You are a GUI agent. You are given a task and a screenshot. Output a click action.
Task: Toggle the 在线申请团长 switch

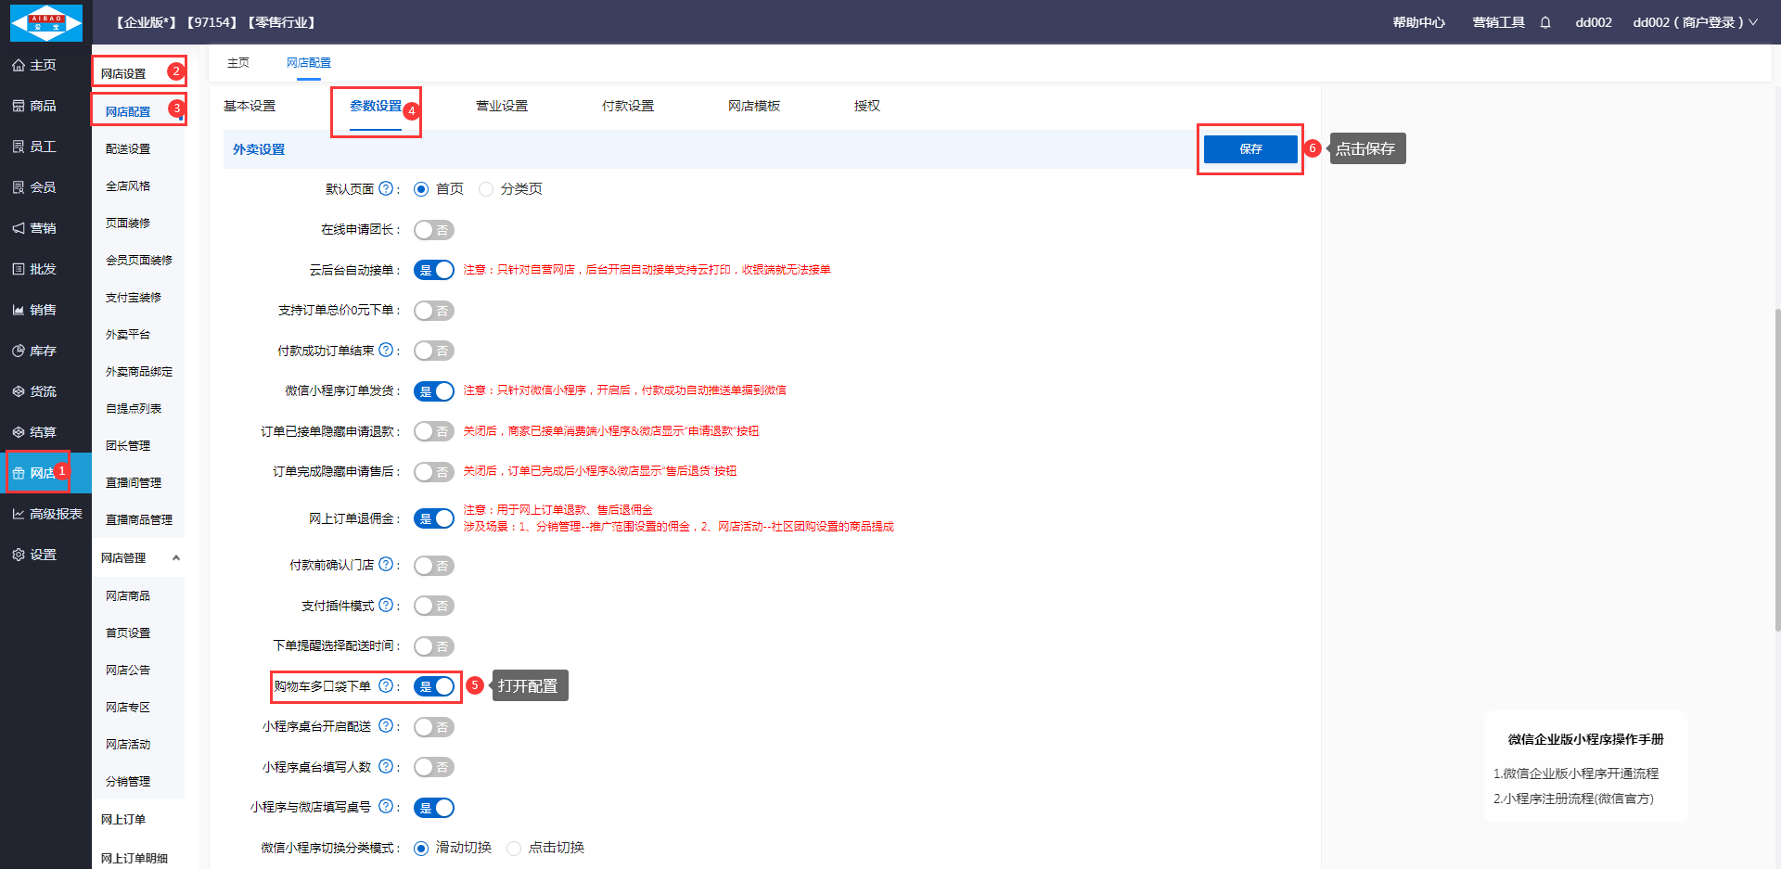pyautogui.click(x=433, y=230)
